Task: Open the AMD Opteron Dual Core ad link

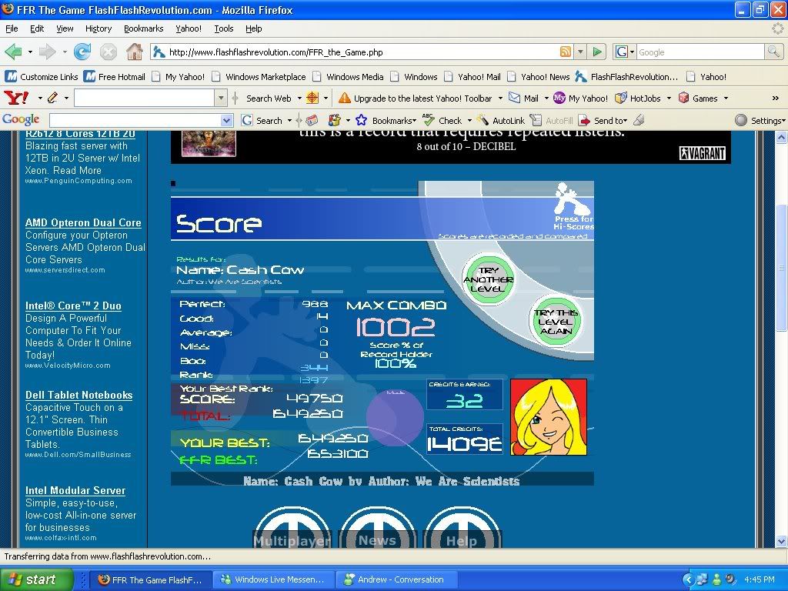Action: point(83,222)
